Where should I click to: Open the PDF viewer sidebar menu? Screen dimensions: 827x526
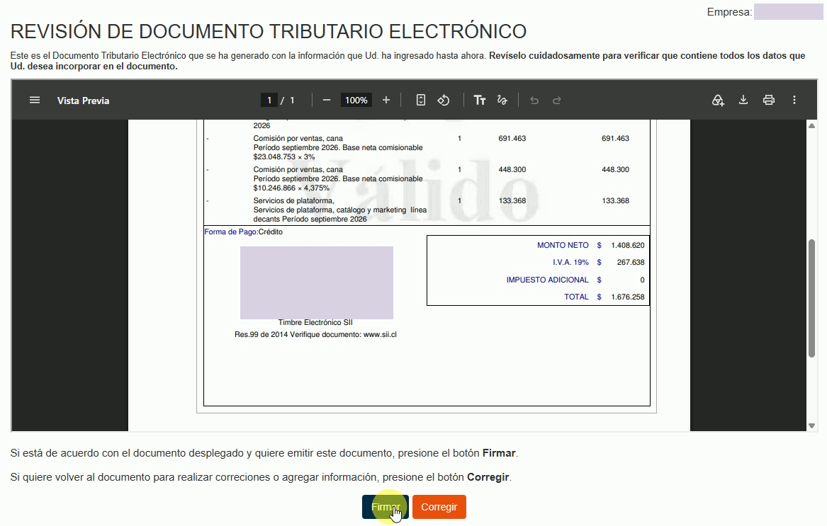(34, 100)
